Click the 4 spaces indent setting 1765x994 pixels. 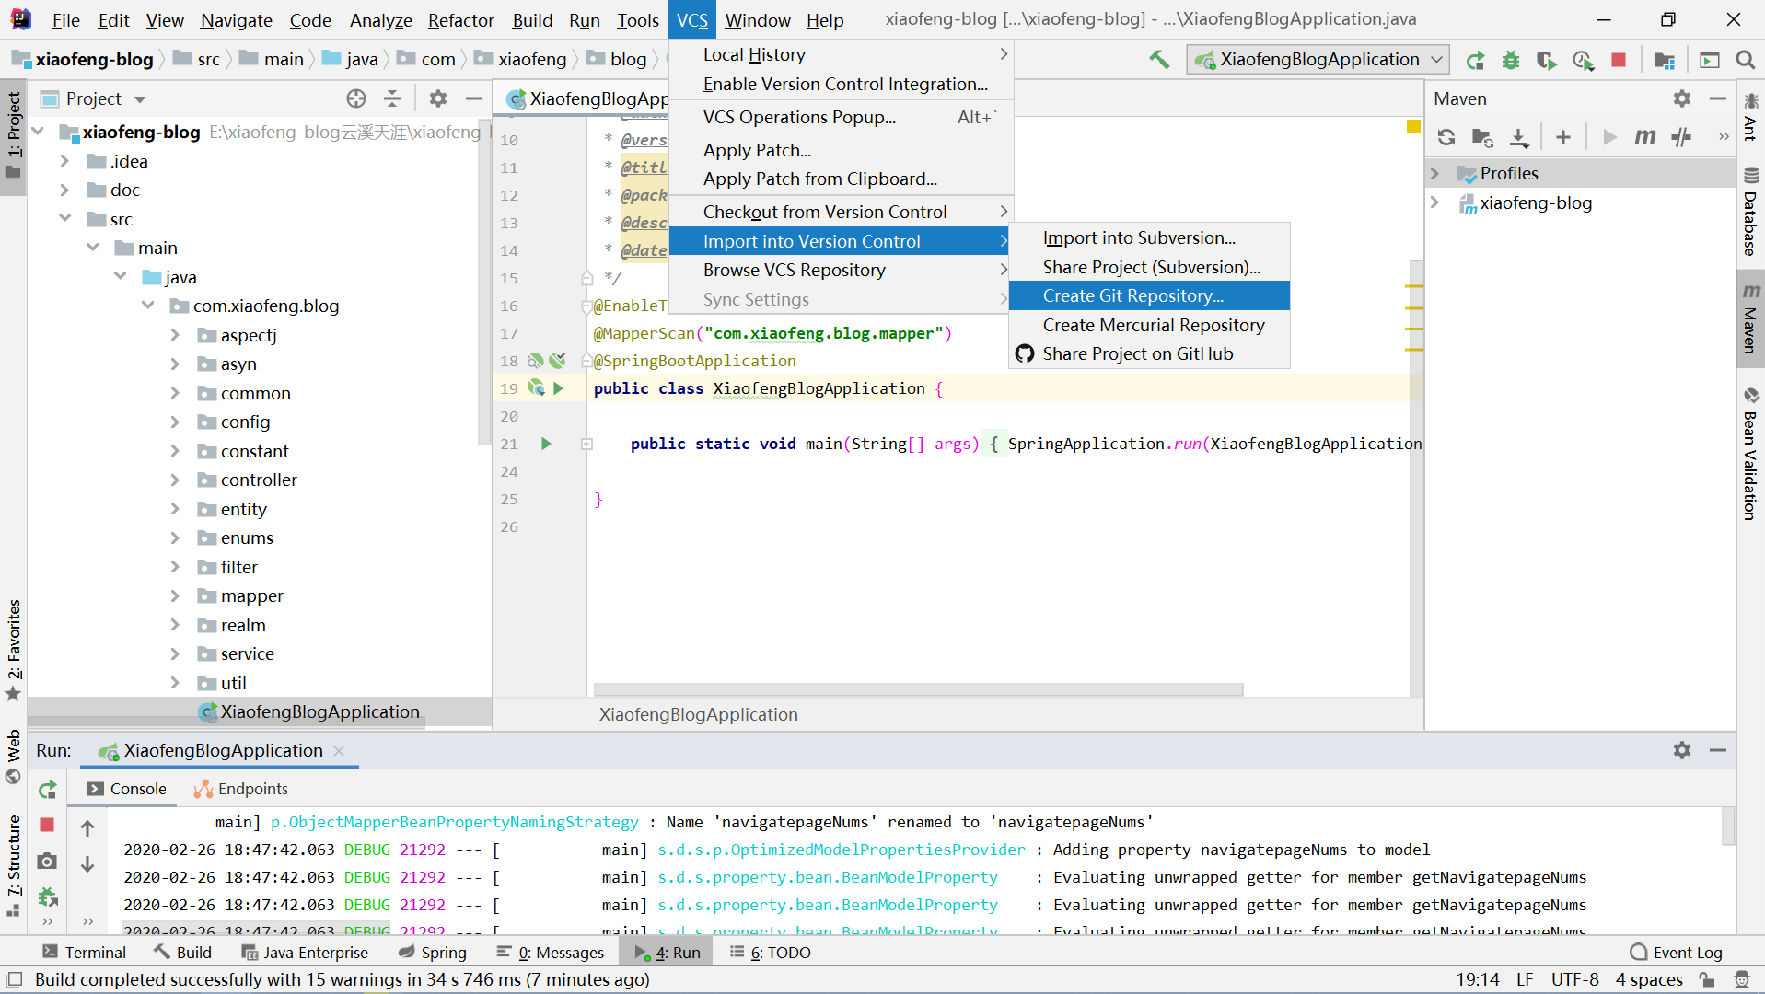[1649, 979]
